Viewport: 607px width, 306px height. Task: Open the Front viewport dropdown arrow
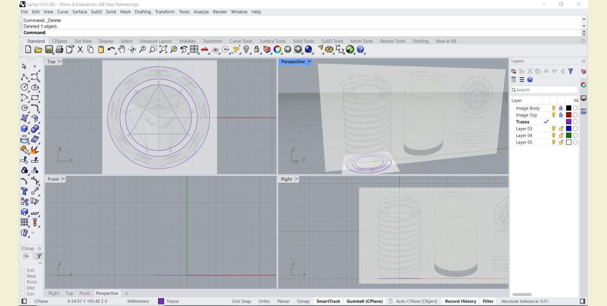coord(63,179)
